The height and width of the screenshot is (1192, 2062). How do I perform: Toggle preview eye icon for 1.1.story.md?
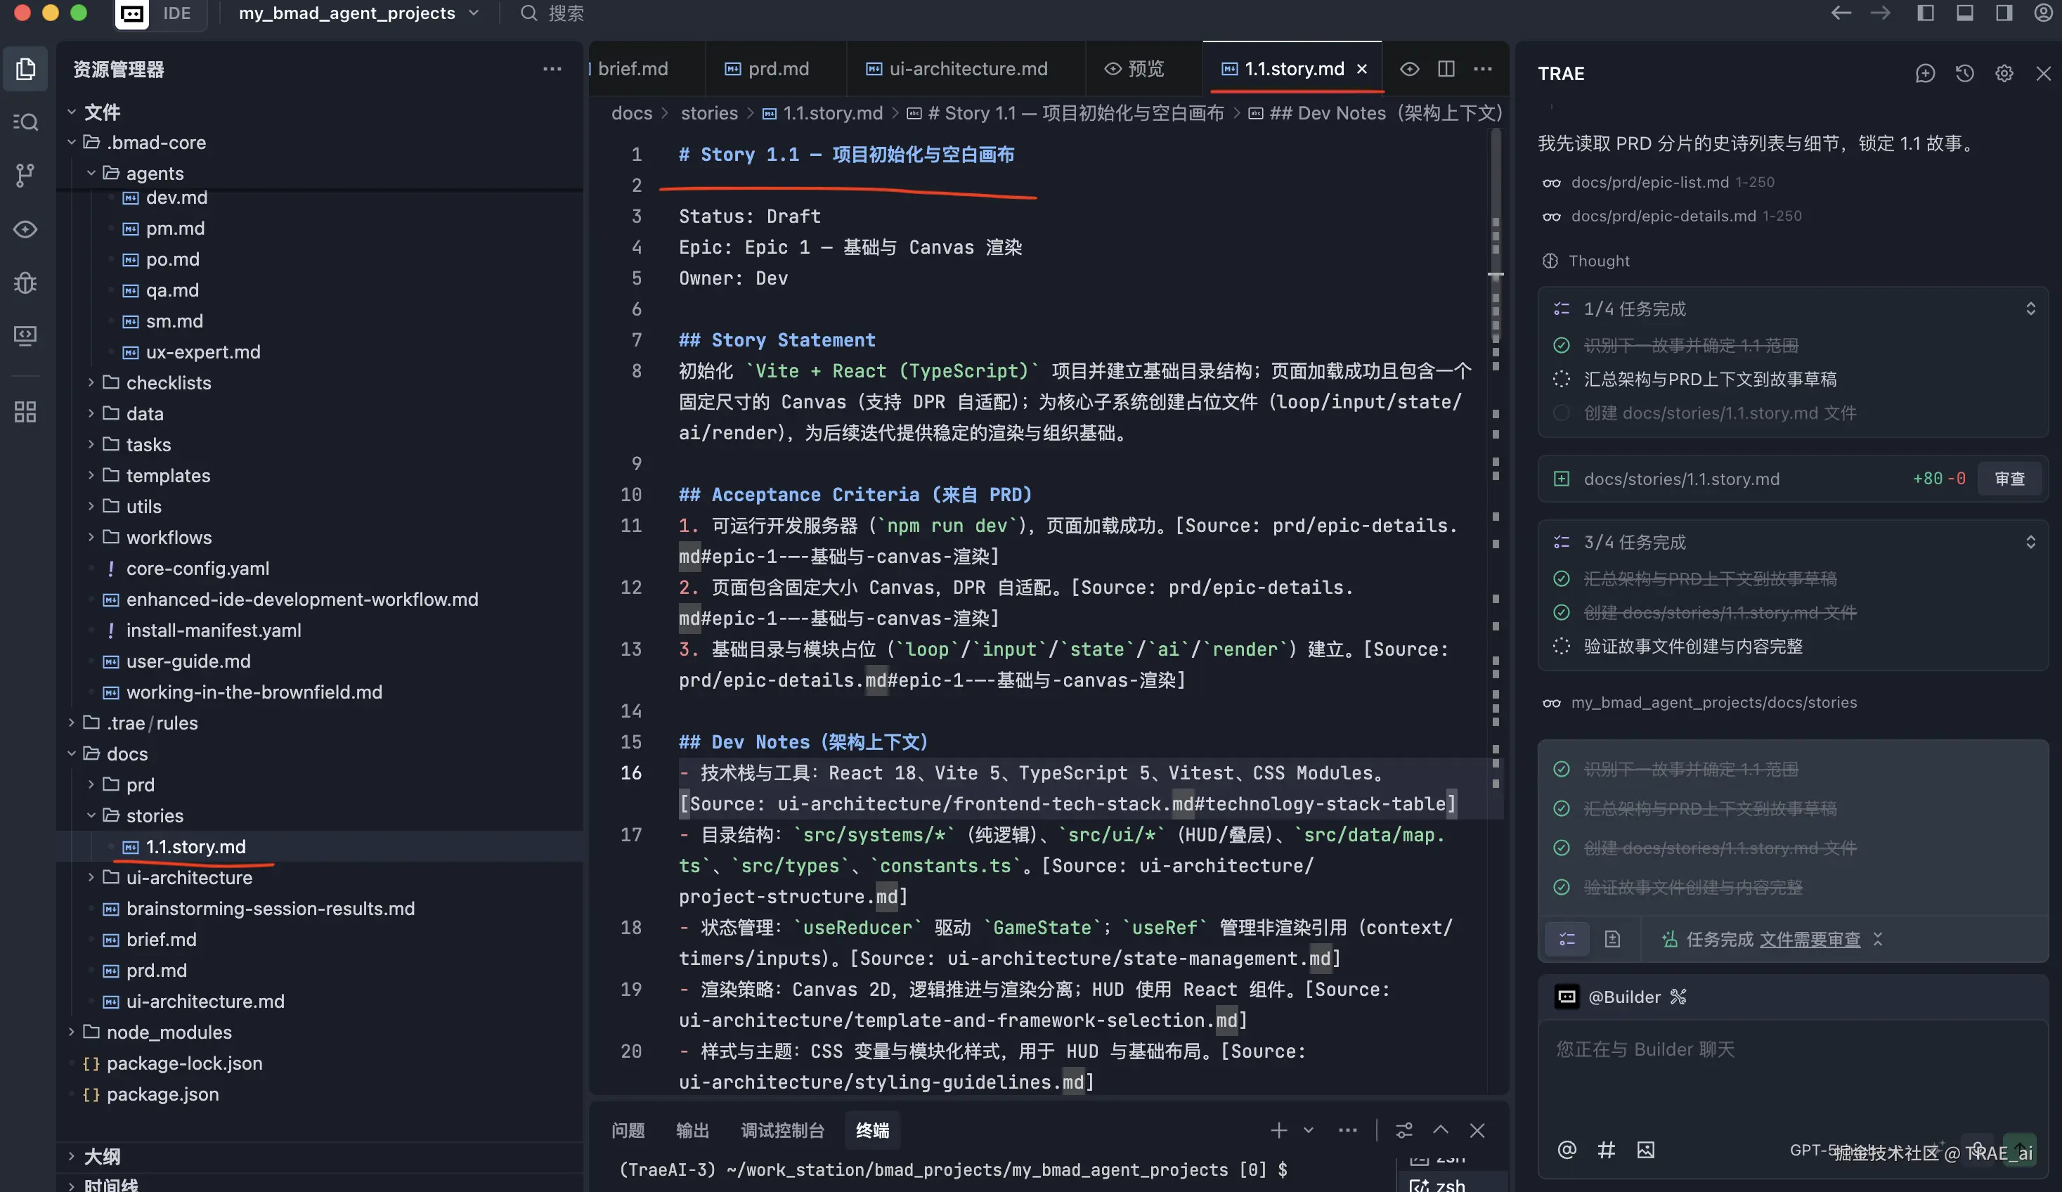pos(1409,69)
